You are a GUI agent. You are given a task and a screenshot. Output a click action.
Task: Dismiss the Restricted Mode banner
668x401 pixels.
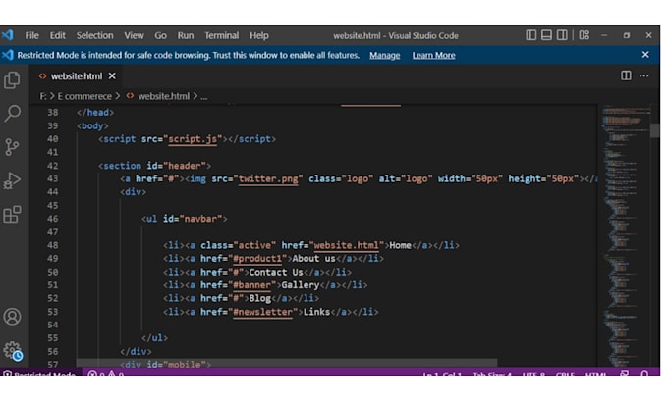(x=645, y=55)
